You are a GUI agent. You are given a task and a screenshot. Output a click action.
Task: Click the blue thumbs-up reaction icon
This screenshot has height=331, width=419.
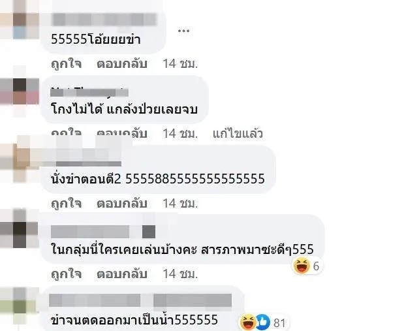point(263,322)
